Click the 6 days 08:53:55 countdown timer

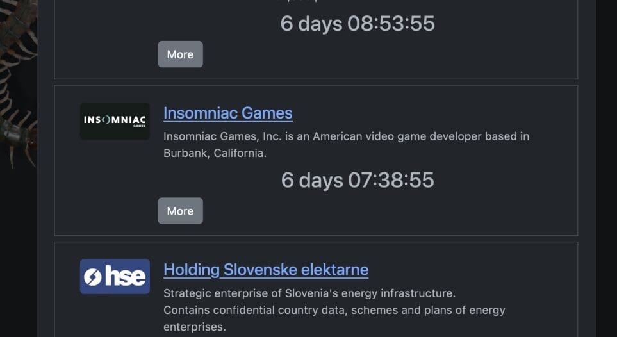click(358, 24)
